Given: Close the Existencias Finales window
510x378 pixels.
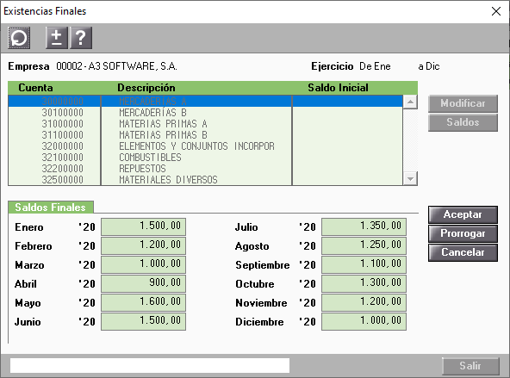Looking at the screenshot, I should [x=496, y=11].
